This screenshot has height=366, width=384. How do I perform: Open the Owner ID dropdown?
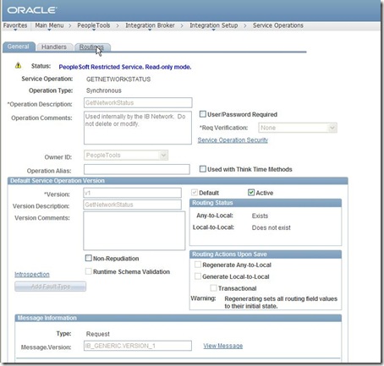click(x=126, y=156)
